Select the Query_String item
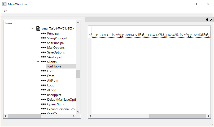Image resolution: width=214 pixels, height=127 pixels. coord(56,104)
